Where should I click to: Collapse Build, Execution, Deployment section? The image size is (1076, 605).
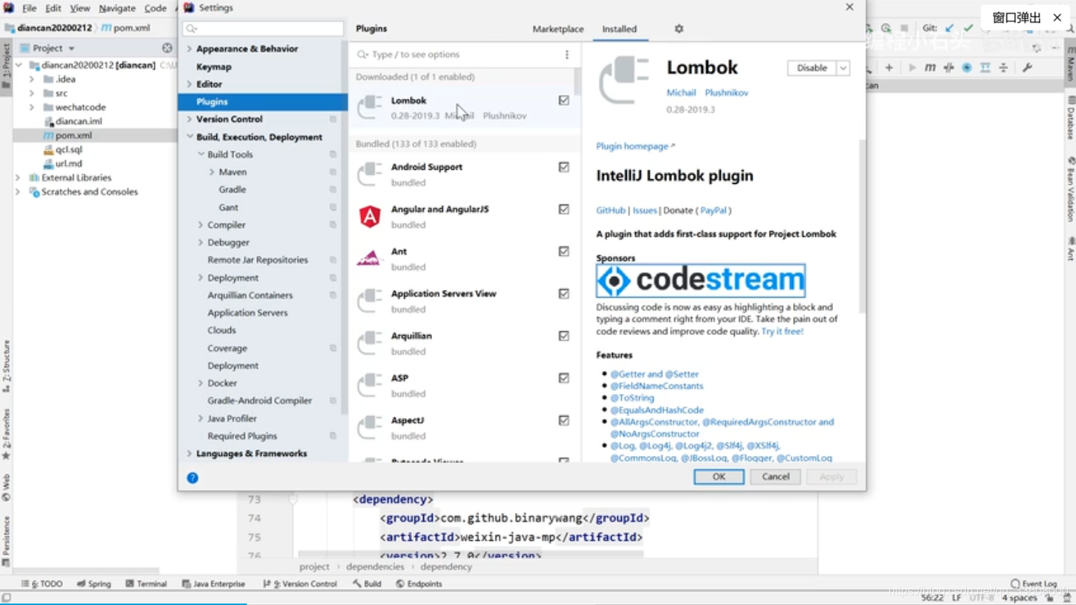189,137
